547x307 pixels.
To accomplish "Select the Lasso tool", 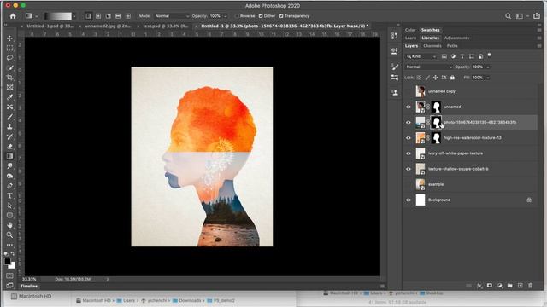I will (x=9, y=57).
